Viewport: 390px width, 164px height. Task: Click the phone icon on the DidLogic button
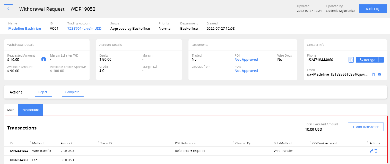[361, 60]
